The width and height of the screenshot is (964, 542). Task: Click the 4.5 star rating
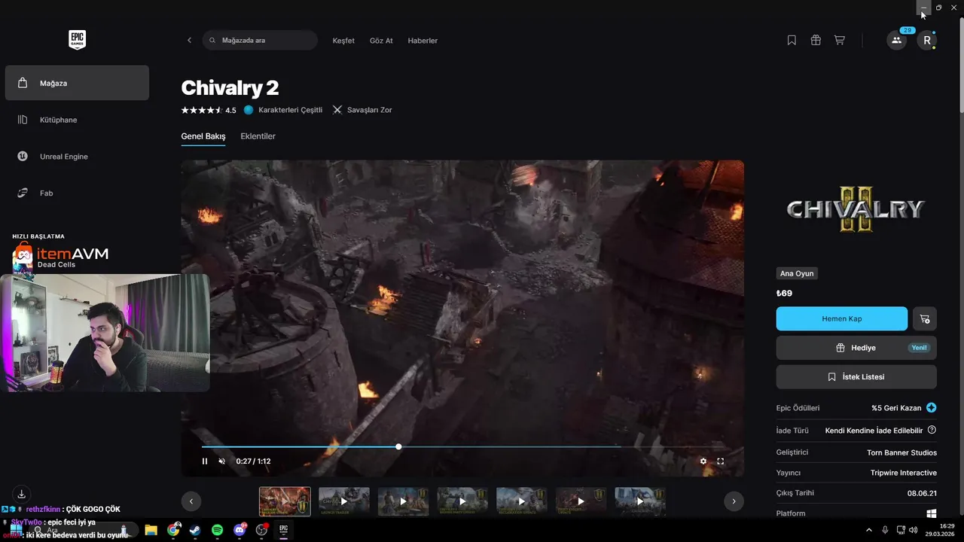tap(209, 110)
